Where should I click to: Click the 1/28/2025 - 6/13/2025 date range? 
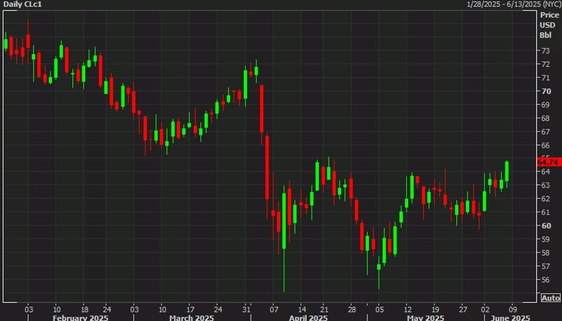click(x=512, y=5)
